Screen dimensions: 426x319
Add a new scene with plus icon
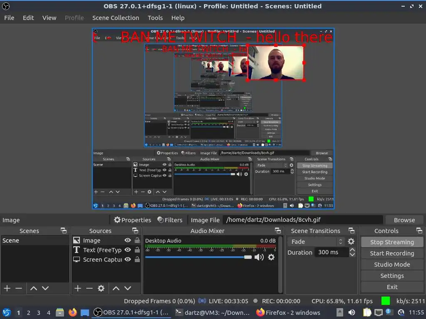point(7,288)
